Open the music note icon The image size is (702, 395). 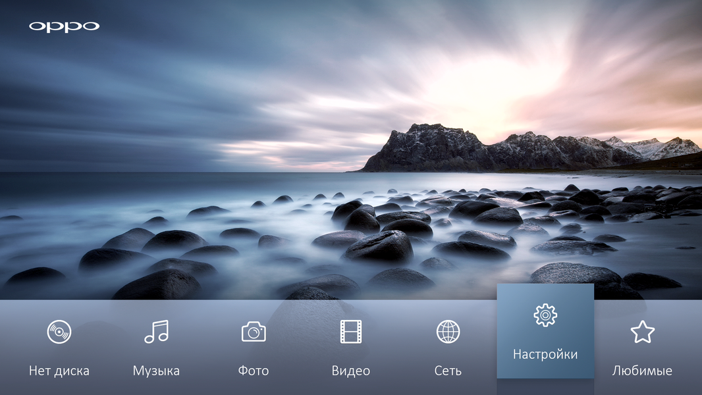(x=156, y=332)
